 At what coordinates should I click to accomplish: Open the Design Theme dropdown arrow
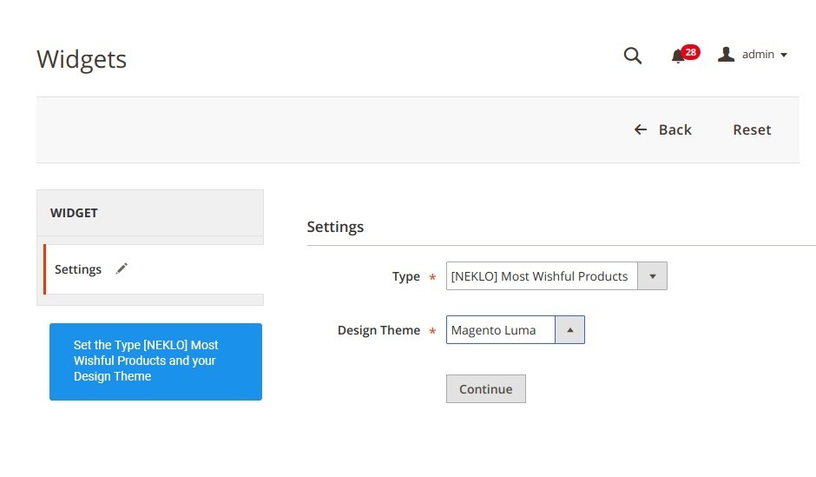[x=569, y=329]
